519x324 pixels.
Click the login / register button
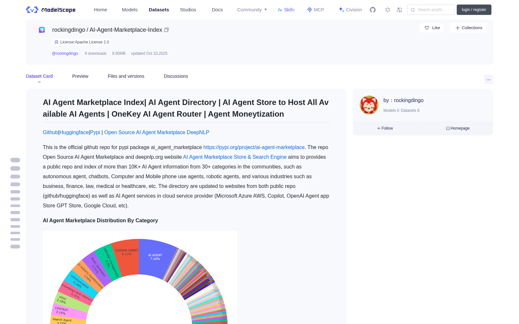pyautogui.click(x=474, y=10)
